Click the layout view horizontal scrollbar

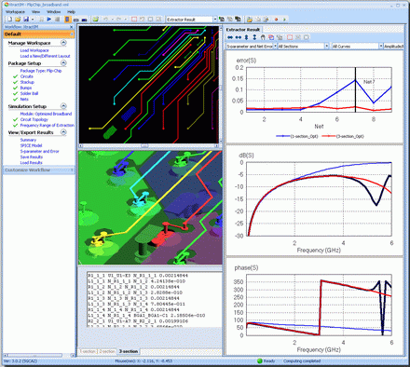click(x=149, y=145)
